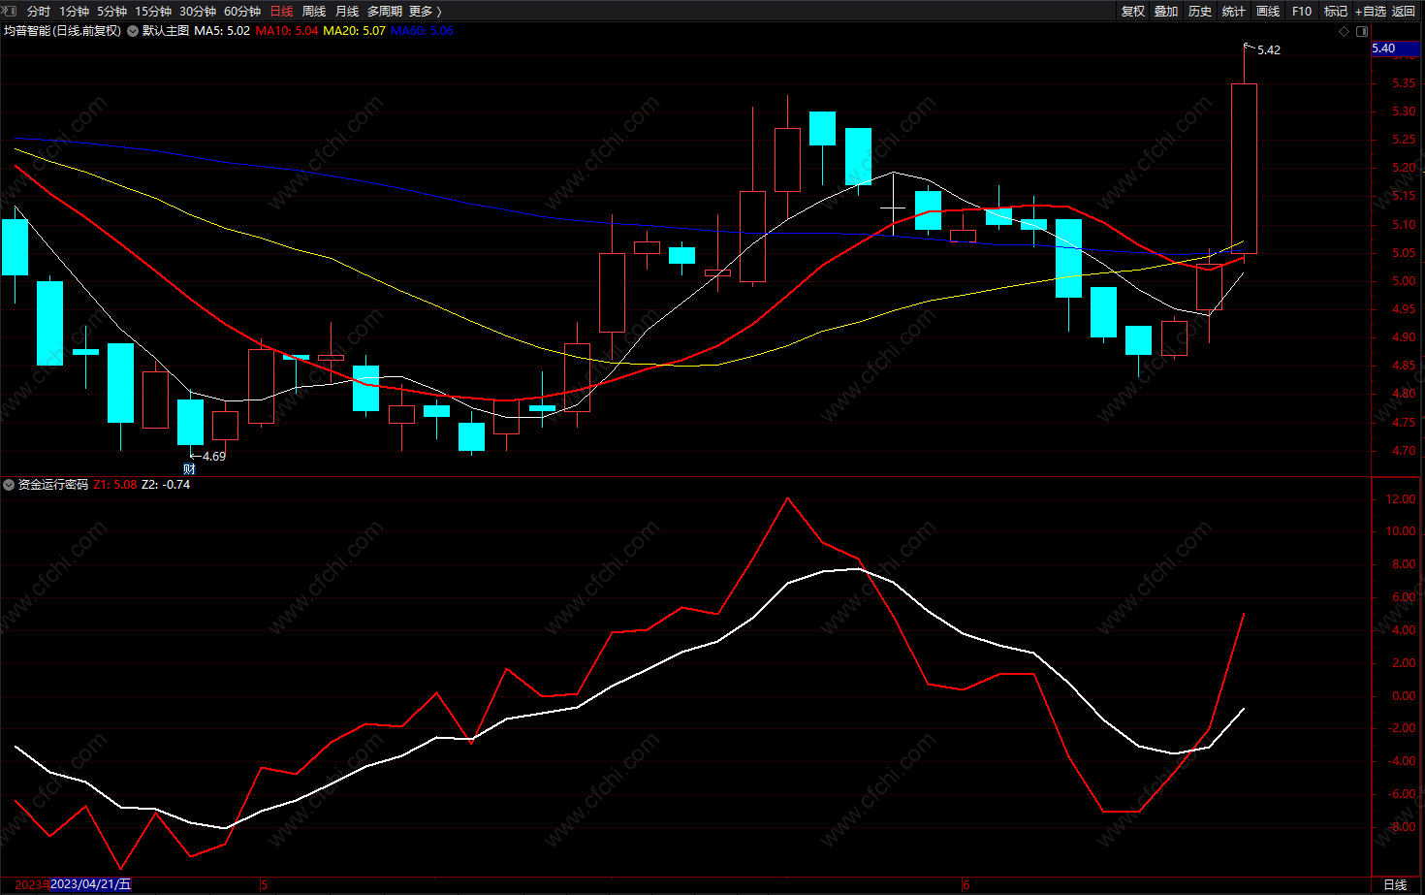1425x895 pixels.
Task: Select the 月线 monthly tab
Action: coord(347,12)
